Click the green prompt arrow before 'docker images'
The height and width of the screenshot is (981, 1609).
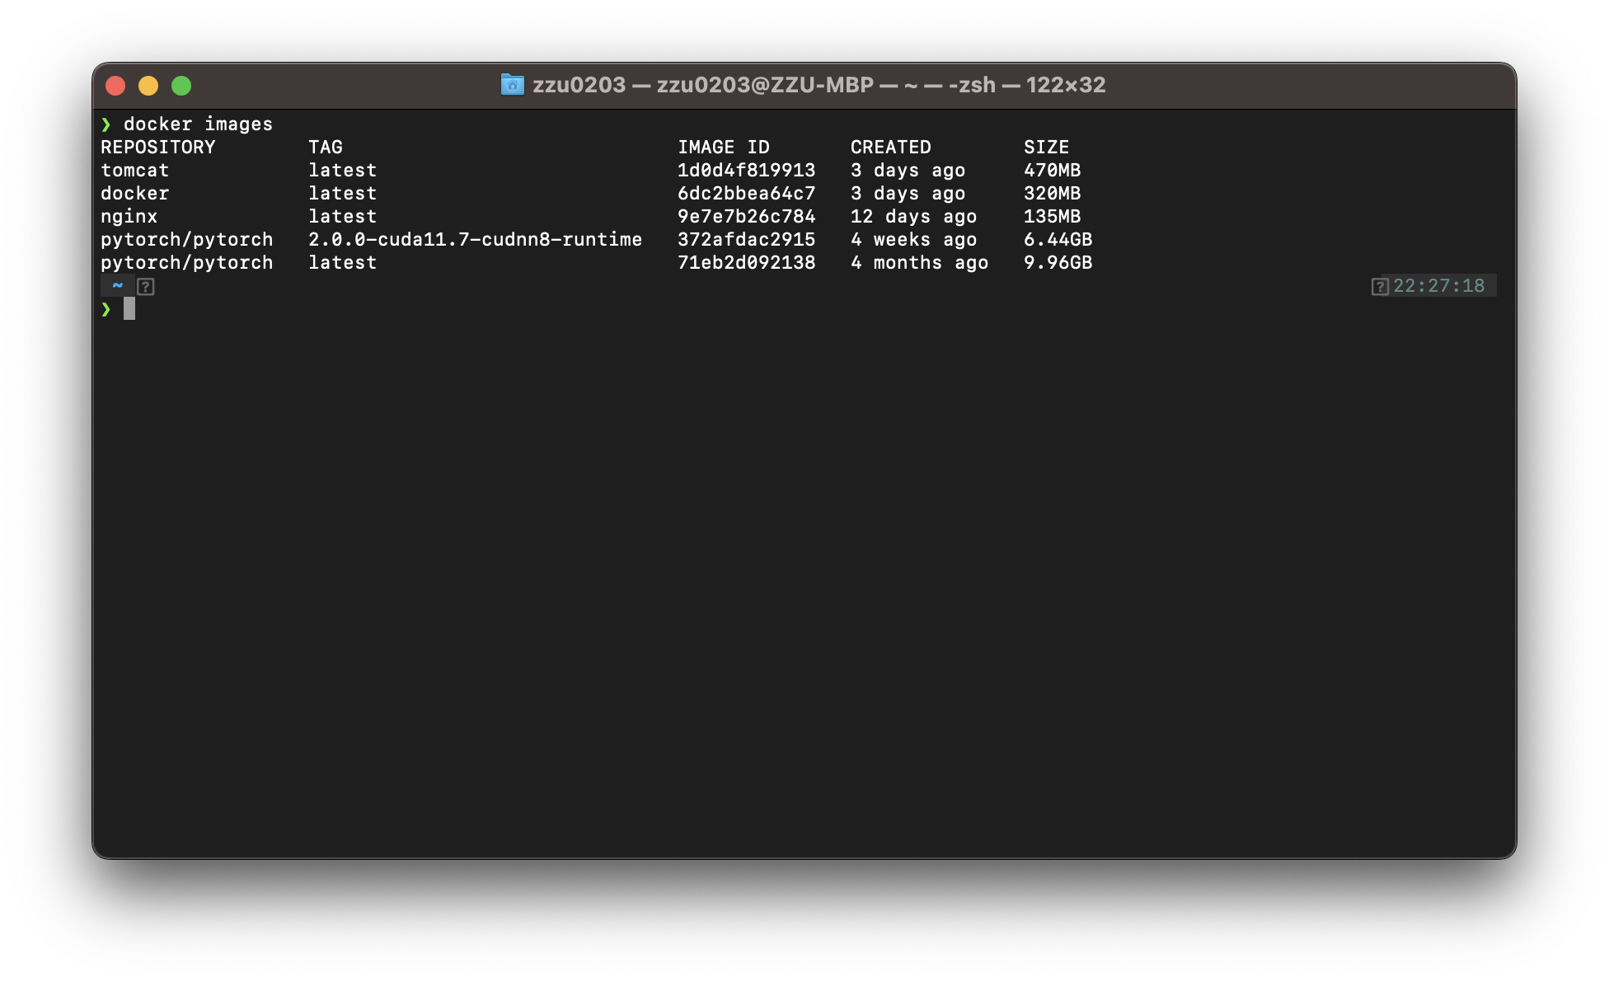pos(106,124)
